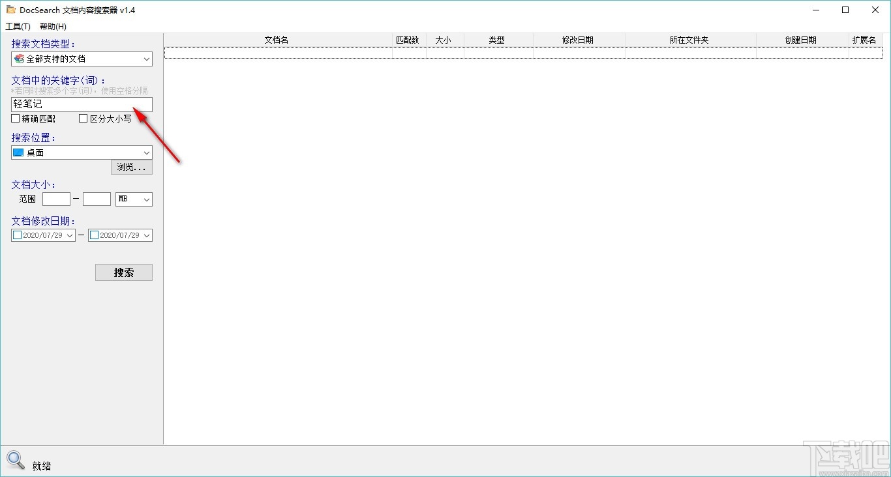Open the 搜索位置 dropdown
891x477 pixels.
146,152
